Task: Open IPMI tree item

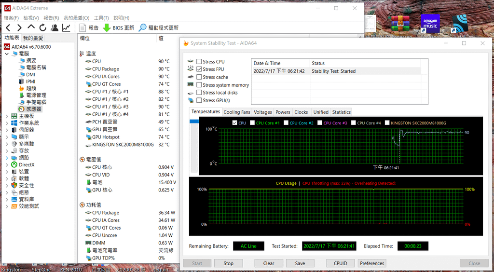Action: [x=27, y=81]
